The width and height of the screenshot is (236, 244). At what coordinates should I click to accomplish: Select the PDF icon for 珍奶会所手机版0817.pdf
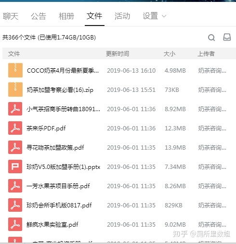(x=15, y=205)
